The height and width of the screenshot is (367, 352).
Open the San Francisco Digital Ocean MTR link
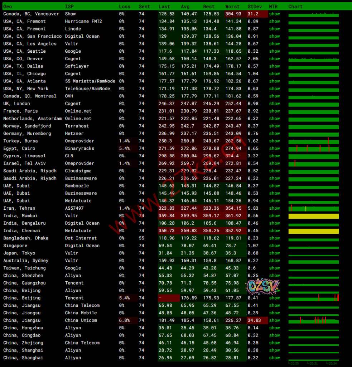(274, 36)
